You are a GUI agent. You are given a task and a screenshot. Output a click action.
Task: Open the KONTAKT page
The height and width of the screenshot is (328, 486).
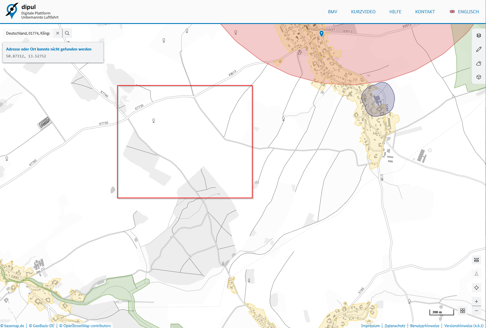click(425, 12)
